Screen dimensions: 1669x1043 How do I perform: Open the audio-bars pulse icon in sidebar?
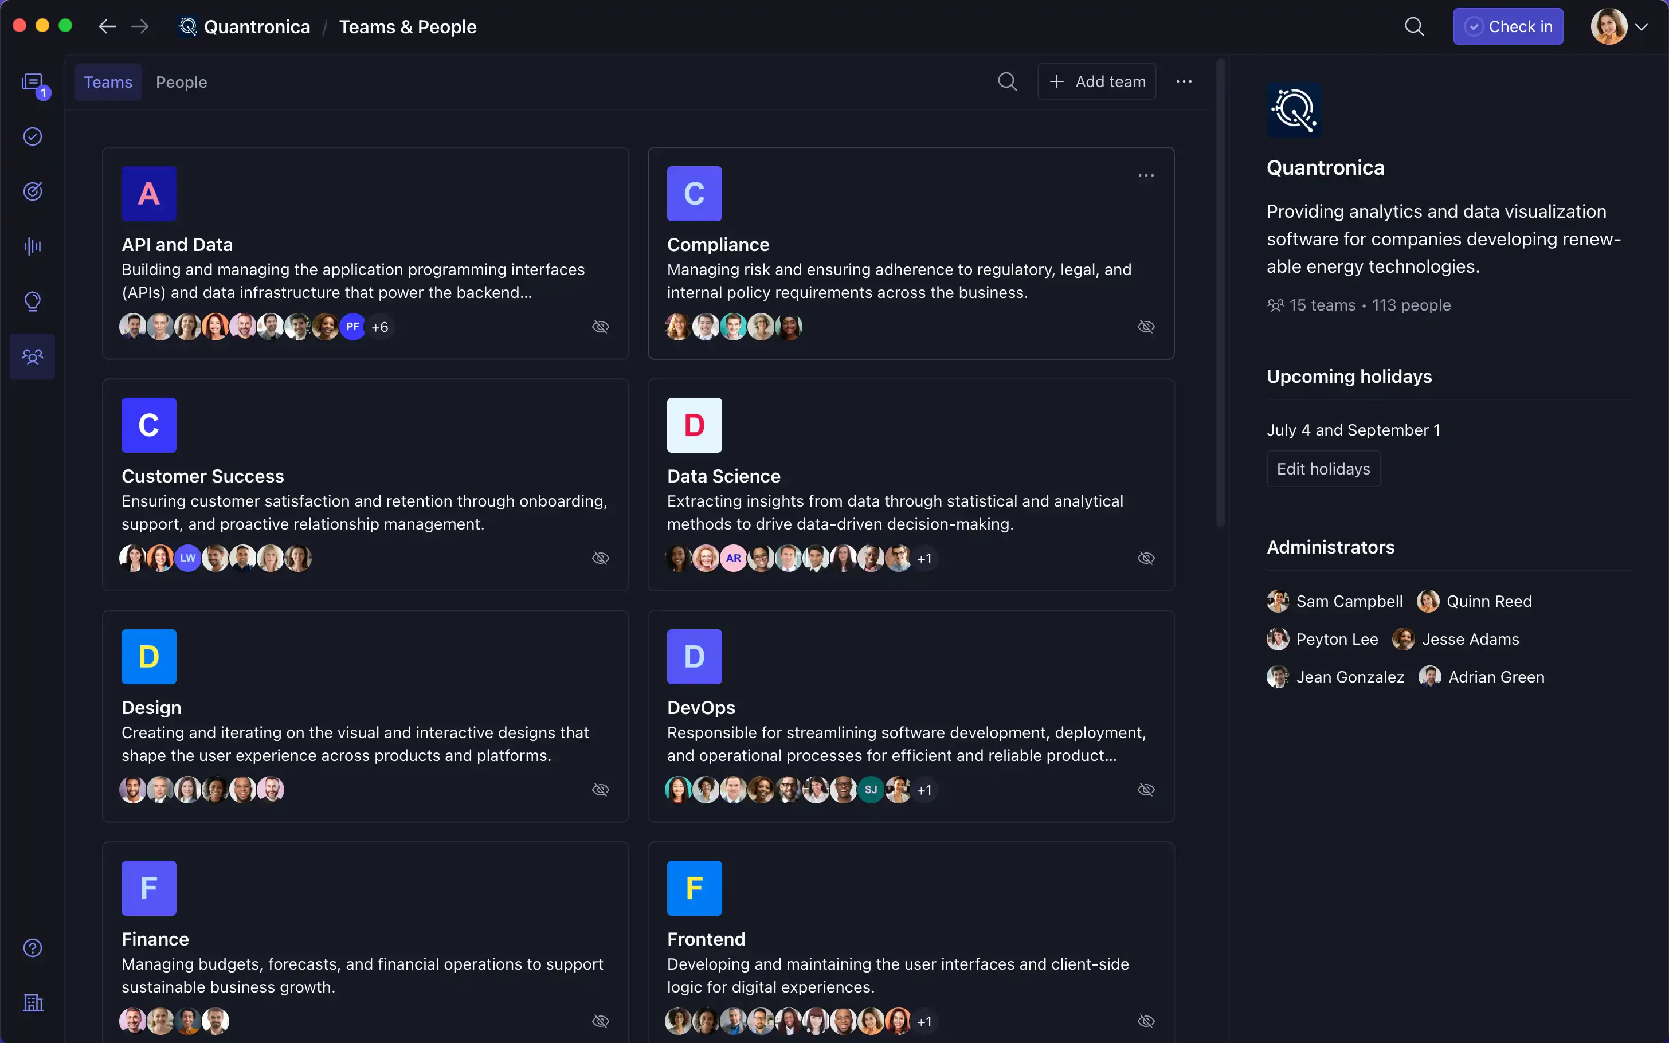(33, 246)
